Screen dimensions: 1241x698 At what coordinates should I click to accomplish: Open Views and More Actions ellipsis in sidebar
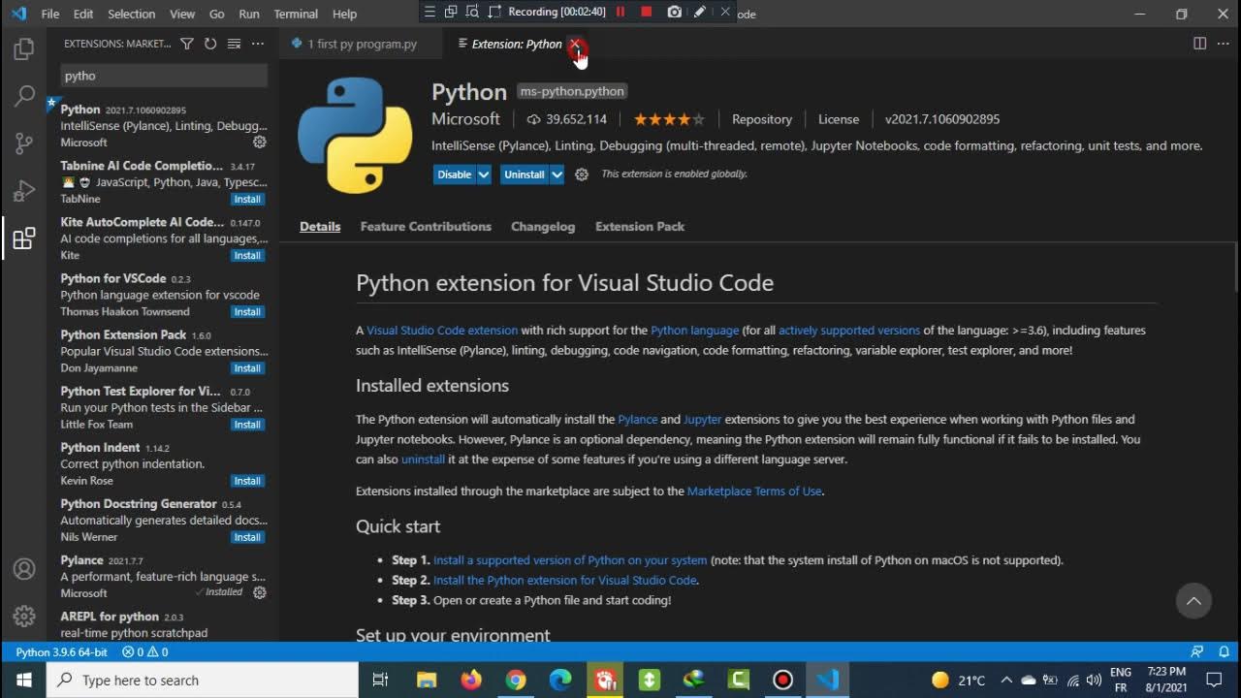pyautogui.click(x=258, y=44)
